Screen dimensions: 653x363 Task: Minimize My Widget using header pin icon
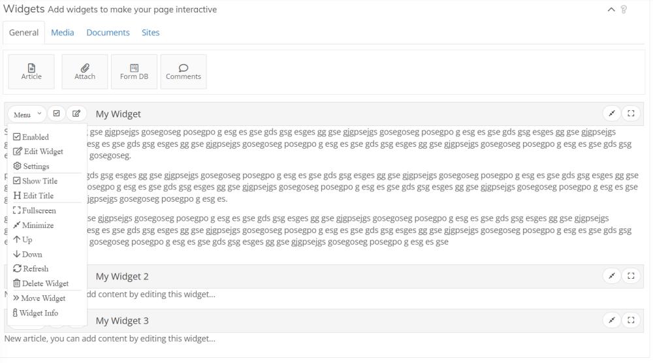pos(612,114)
